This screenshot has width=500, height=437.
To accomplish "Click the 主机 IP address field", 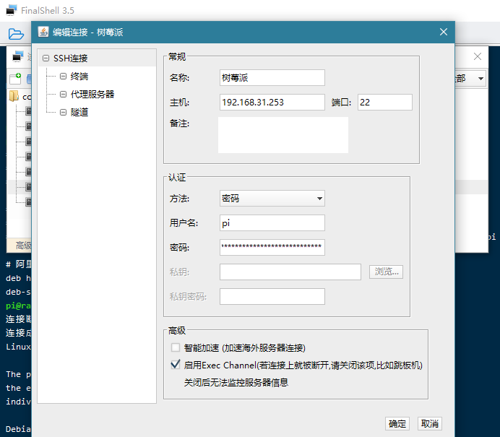I will click(272, 103).
